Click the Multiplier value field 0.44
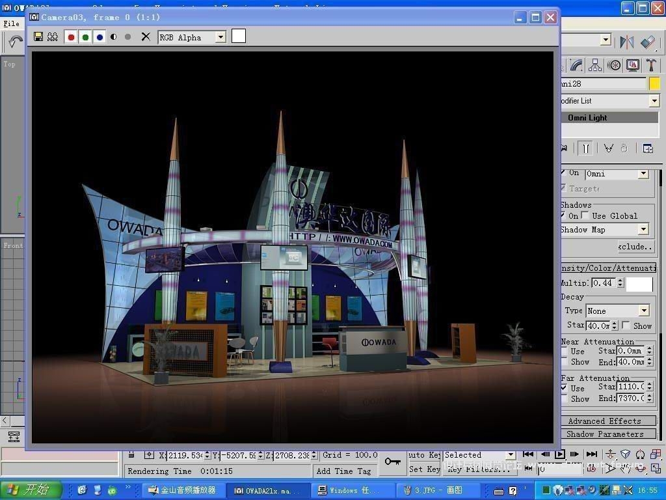The image size is (666, 500). pos(604,283)
